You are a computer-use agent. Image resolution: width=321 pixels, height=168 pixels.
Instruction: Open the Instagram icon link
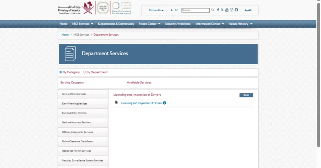232,10
